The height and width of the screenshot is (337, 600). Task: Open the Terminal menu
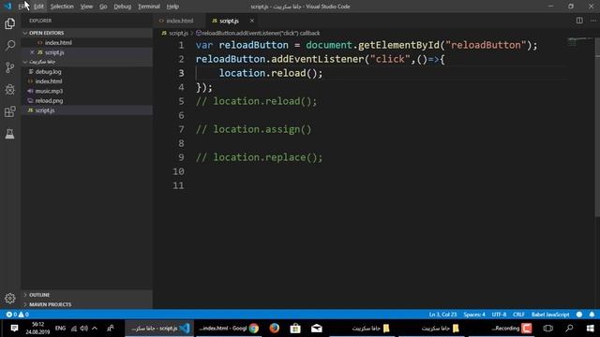click(149, 7)
